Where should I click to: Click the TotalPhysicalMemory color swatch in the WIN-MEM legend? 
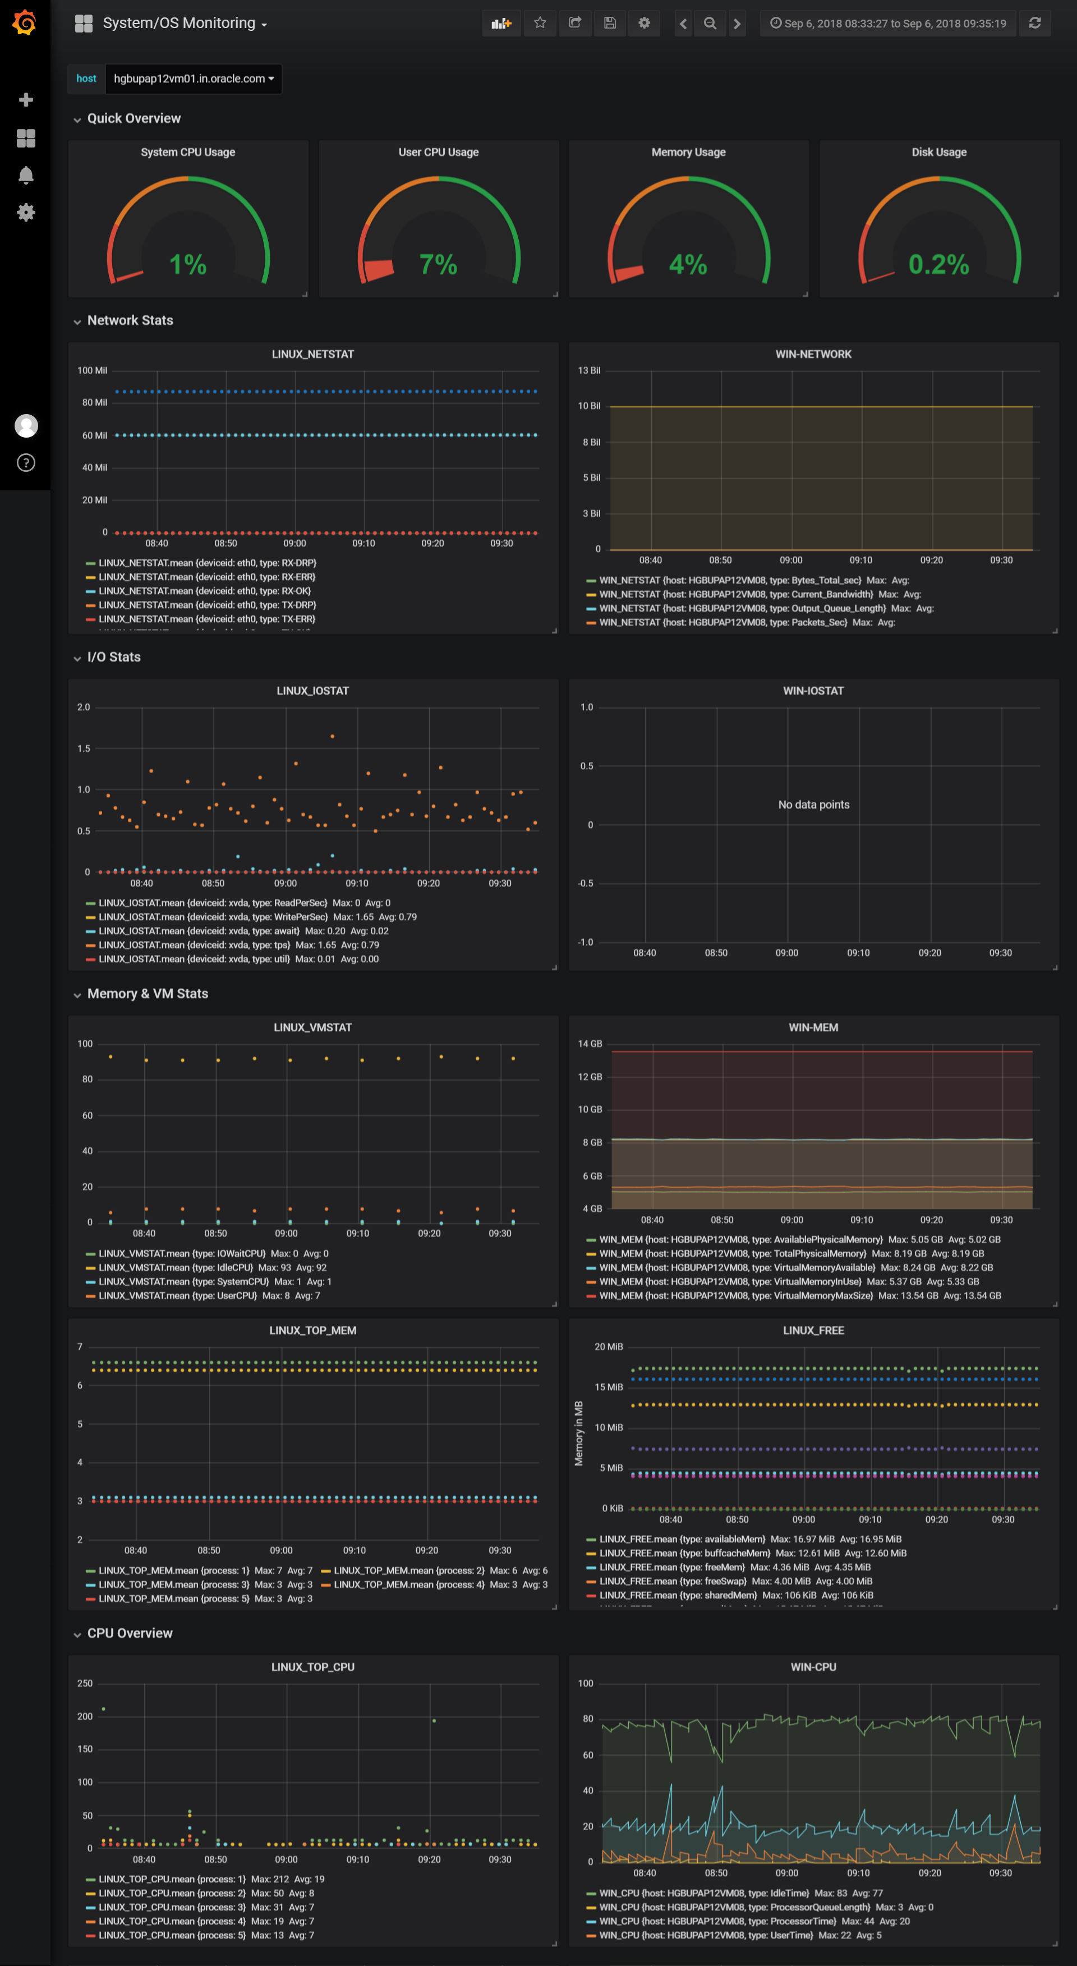(x=591, y=1254)
